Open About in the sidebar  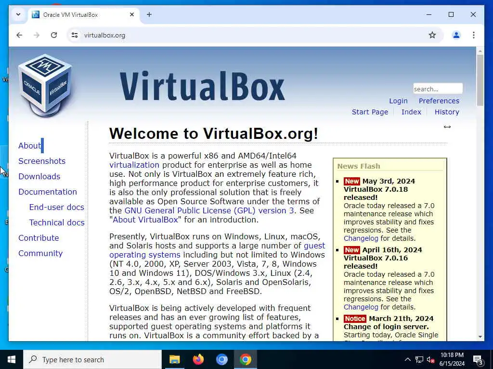point(29,146)
